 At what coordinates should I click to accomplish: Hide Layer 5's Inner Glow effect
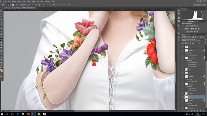pyautogui.click(x=189, y=89)
